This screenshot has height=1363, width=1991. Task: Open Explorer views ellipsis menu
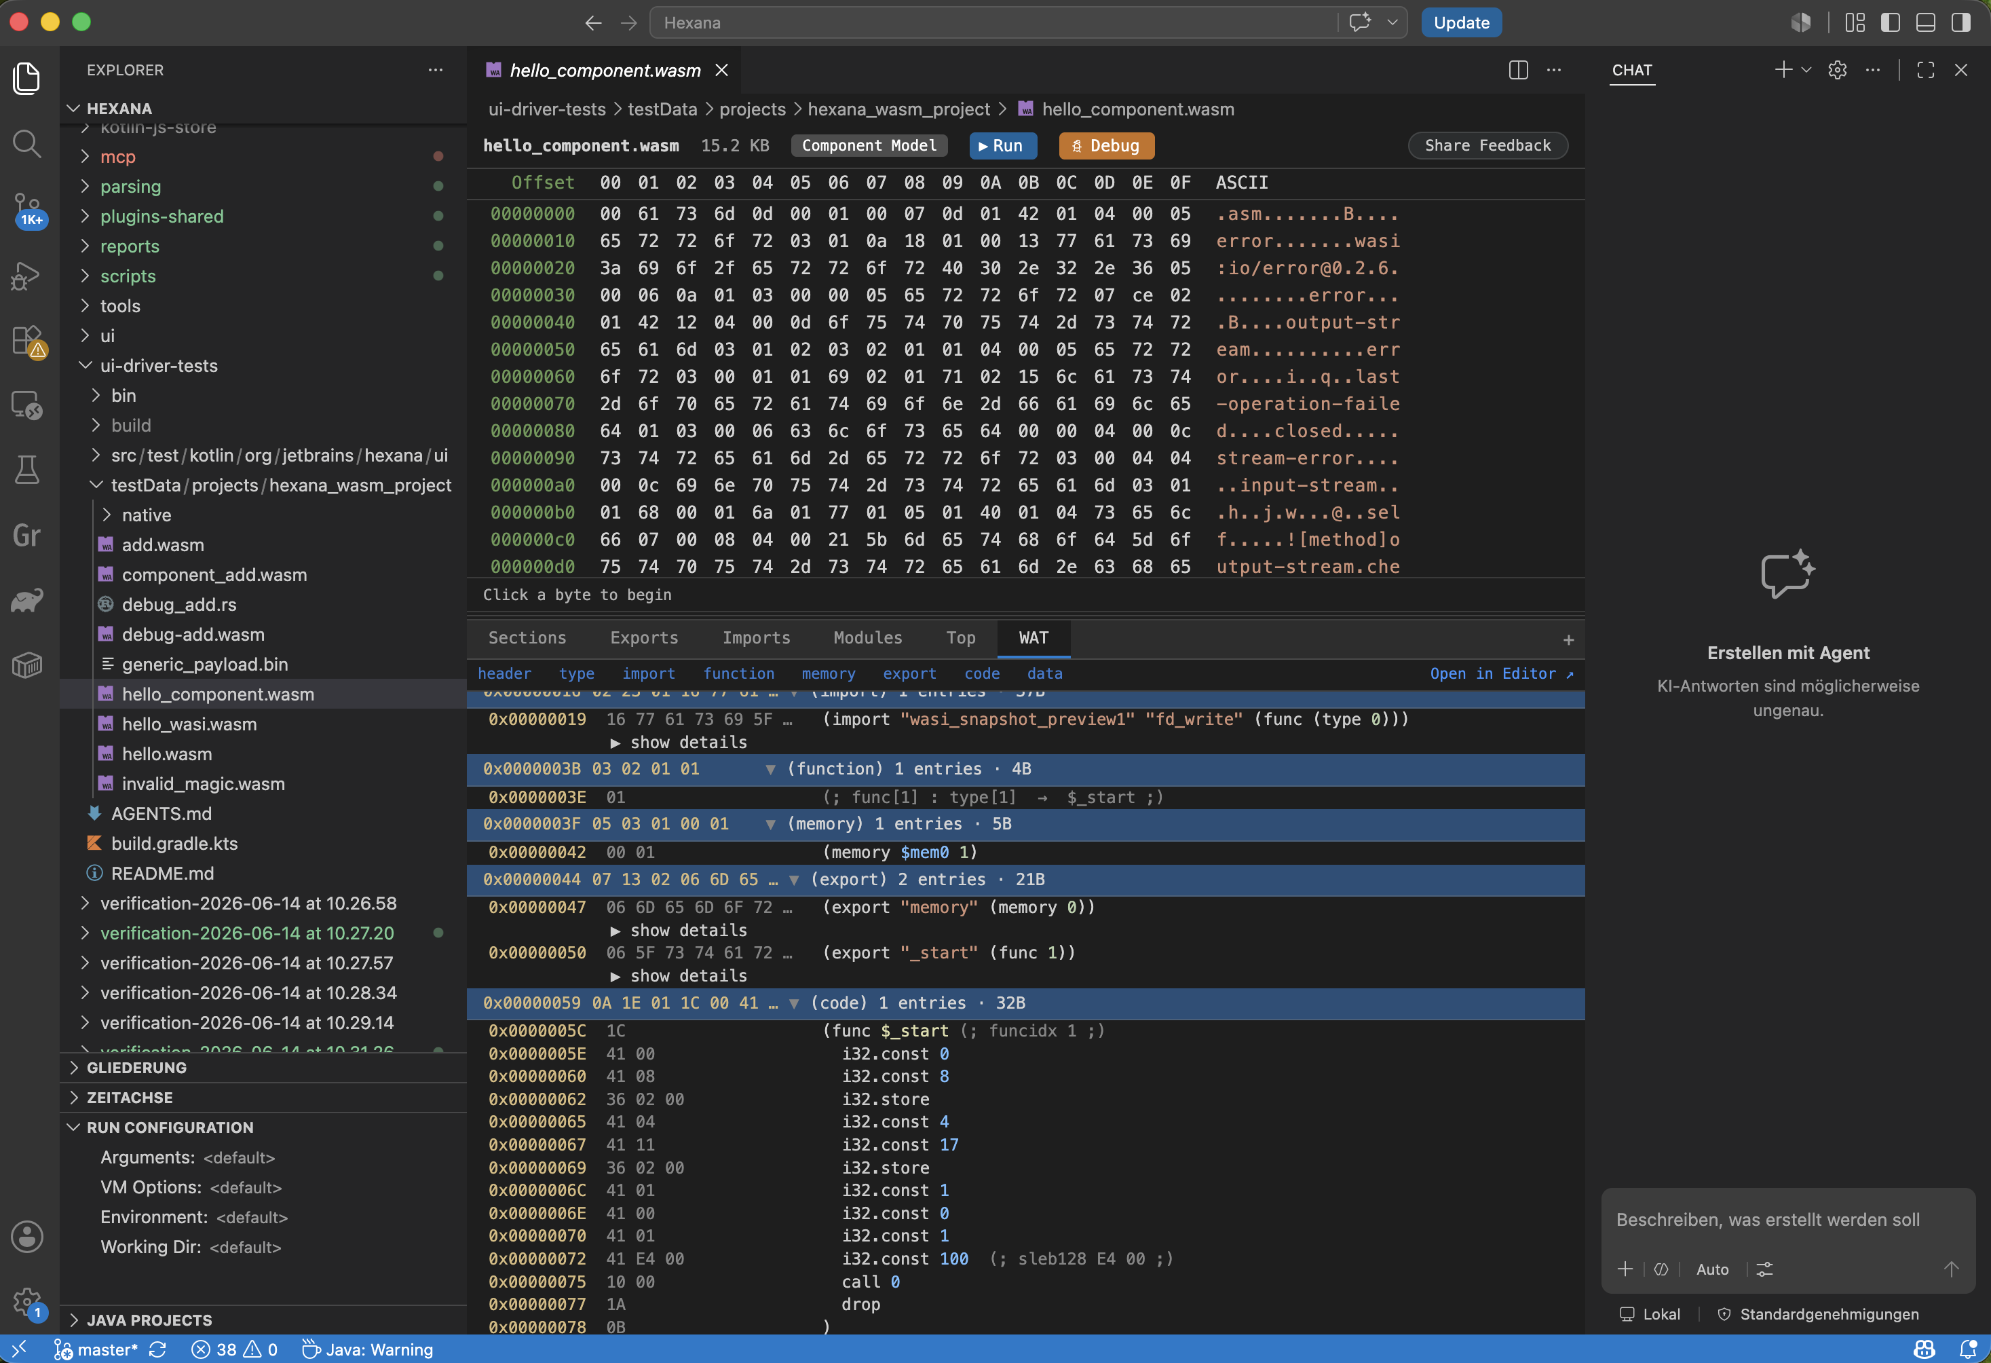(435, 70)
